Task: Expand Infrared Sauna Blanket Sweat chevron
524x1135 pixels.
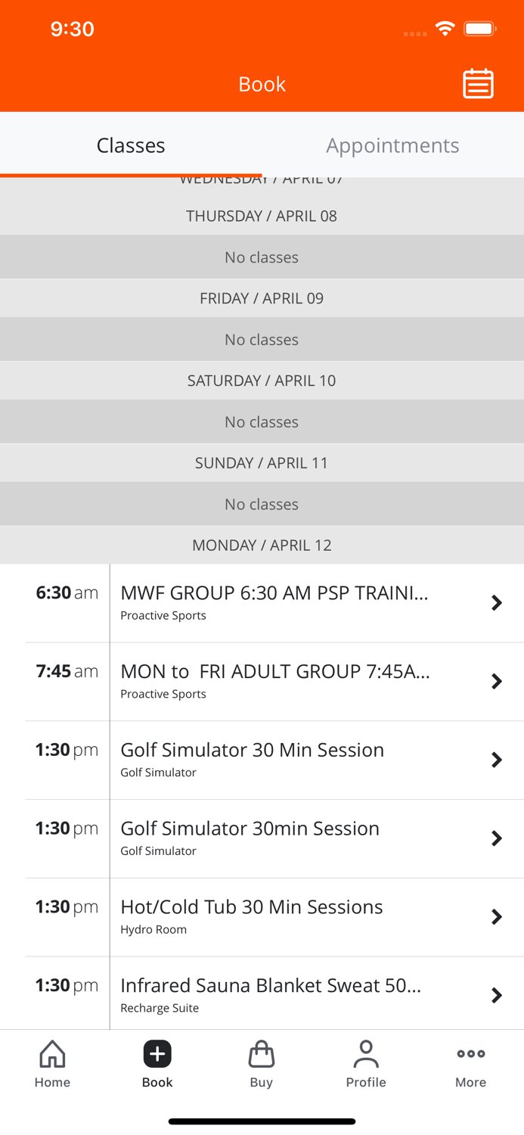Action: (497, 995)
